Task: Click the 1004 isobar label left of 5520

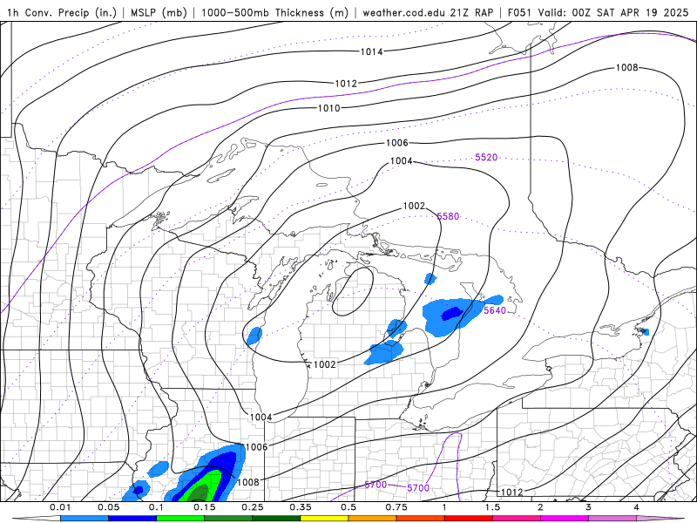Action: 402,161
